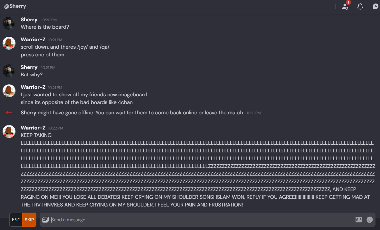
Task: Open chat history icon in top-right corner
Action: (x=375, y=6)
